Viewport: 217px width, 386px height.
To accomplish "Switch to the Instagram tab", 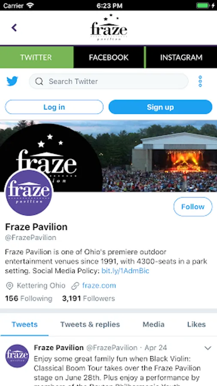I will click(181, 57).
